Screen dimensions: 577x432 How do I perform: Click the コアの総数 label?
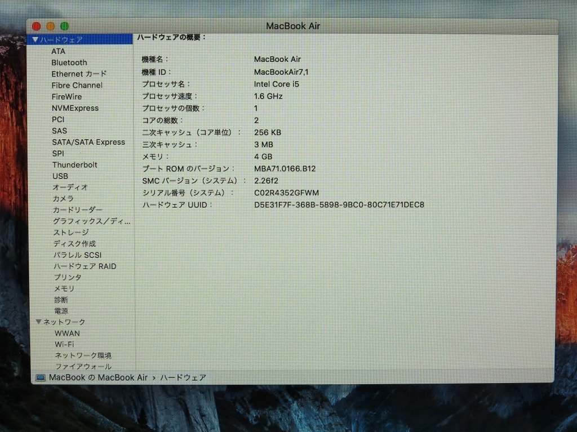pyautogui.click(x=163, y=121)
